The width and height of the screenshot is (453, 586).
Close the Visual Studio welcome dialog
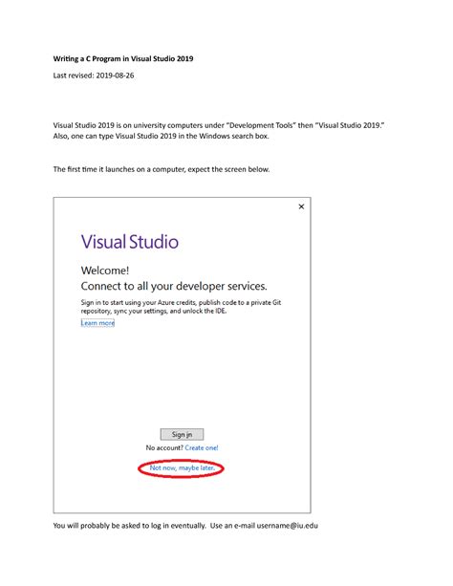301,206
